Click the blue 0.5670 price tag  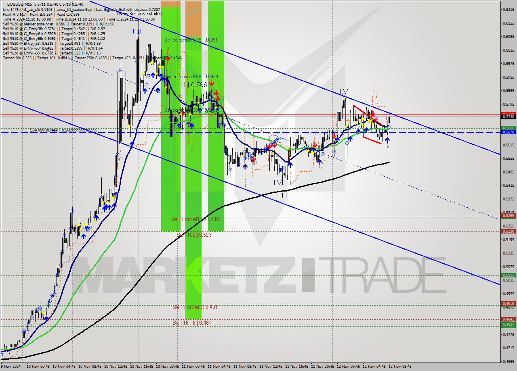pyautogui.click(x=508, y=132)
